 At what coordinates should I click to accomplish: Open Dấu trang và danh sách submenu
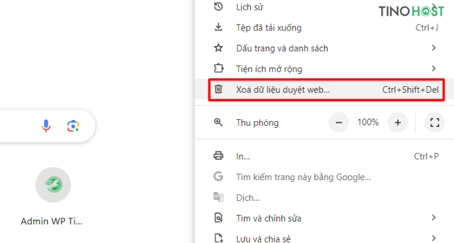(x=324, y=48)
